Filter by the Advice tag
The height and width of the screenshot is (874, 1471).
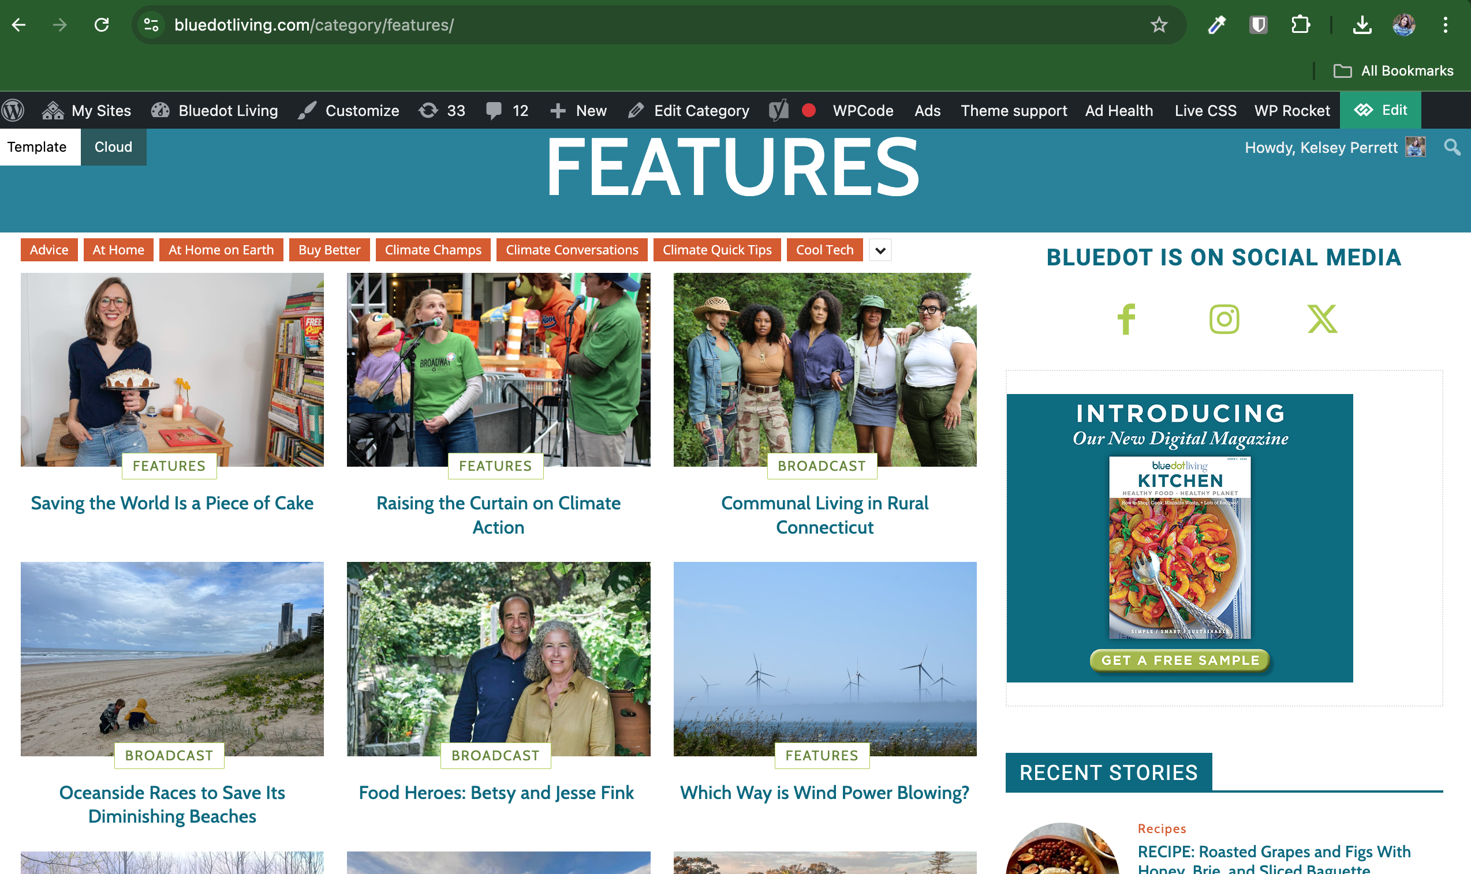(49, 250)
